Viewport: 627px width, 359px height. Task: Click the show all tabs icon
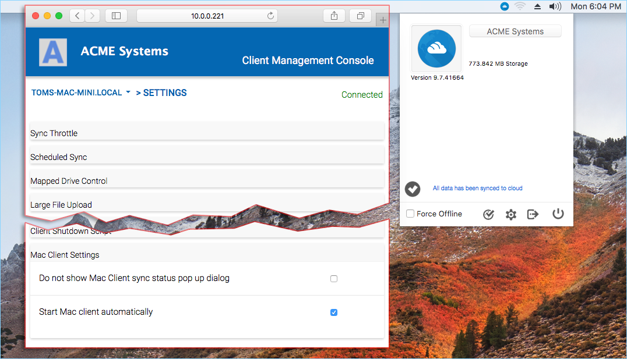(x=360, y=16)
